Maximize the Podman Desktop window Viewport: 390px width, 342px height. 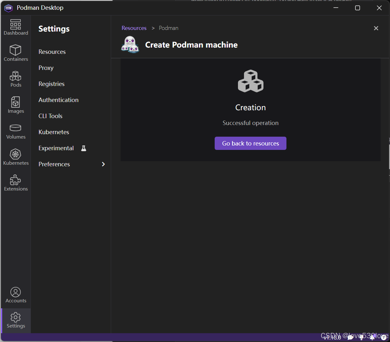coord(358,8)
